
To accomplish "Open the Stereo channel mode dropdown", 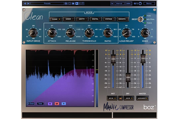I will [149, 4].
